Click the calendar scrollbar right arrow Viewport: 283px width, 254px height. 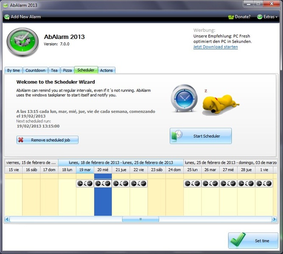tap(274, 219)
